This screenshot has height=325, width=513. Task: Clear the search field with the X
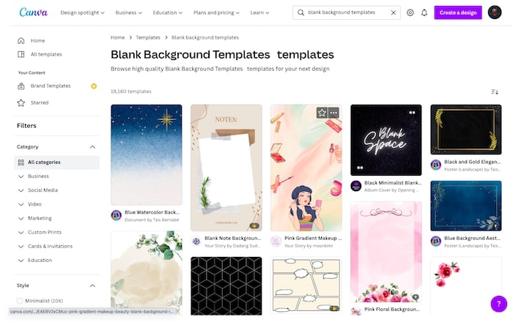[394, 12]
